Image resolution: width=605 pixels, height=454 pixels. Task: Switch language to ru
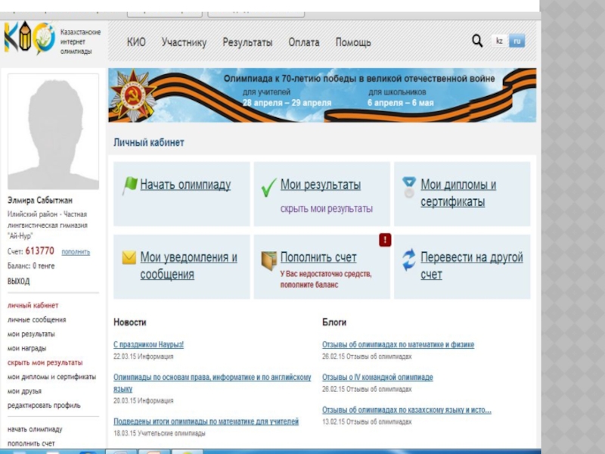[517, 41]
